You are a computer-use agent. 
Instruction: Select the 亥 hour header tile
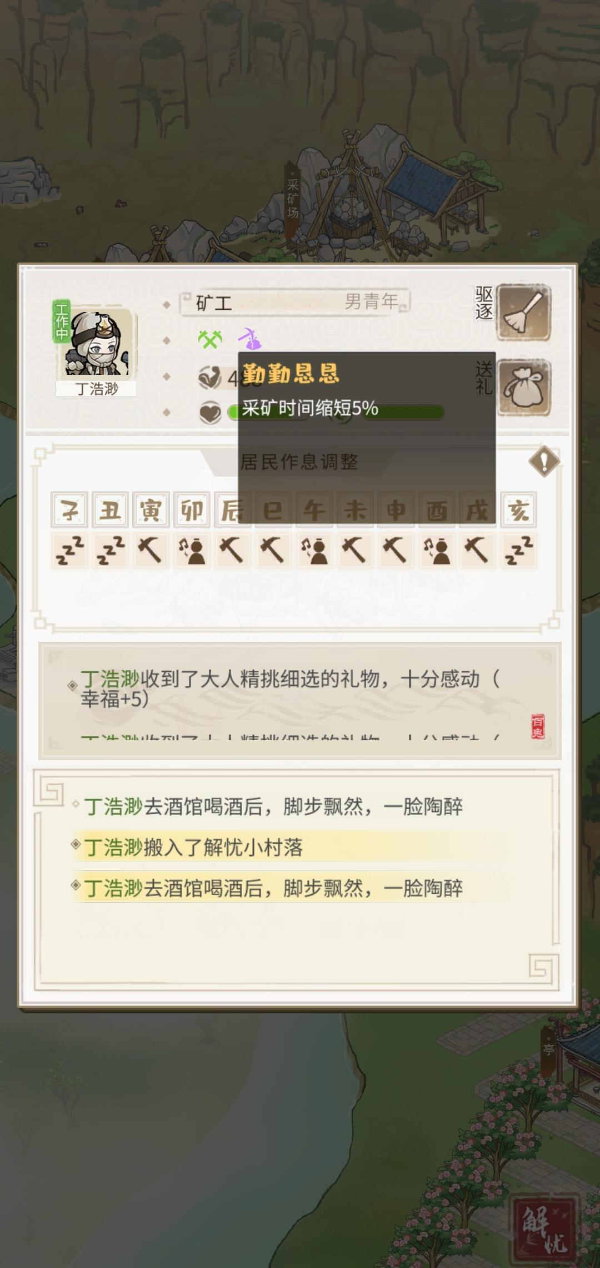pyautogui.click(x=518, y=509)
